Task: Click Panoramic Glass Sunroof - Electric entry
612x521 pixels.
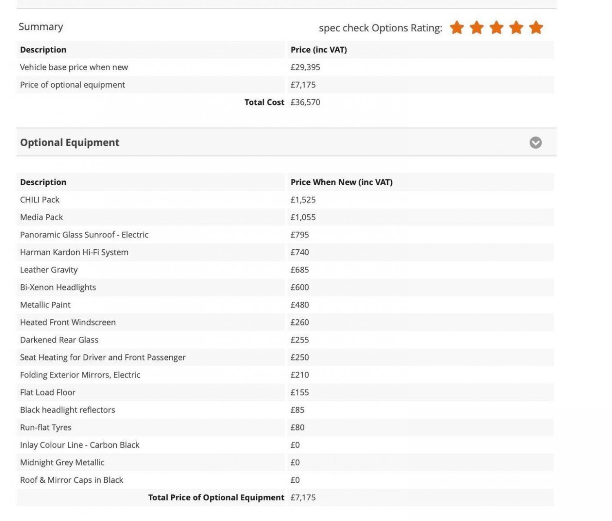Action: point(84,235)
